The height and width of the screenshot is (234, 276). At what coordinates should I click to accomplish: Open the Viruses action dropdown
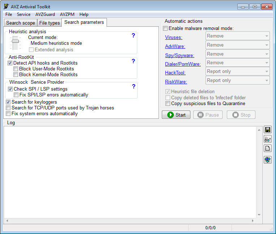point(237,36)
